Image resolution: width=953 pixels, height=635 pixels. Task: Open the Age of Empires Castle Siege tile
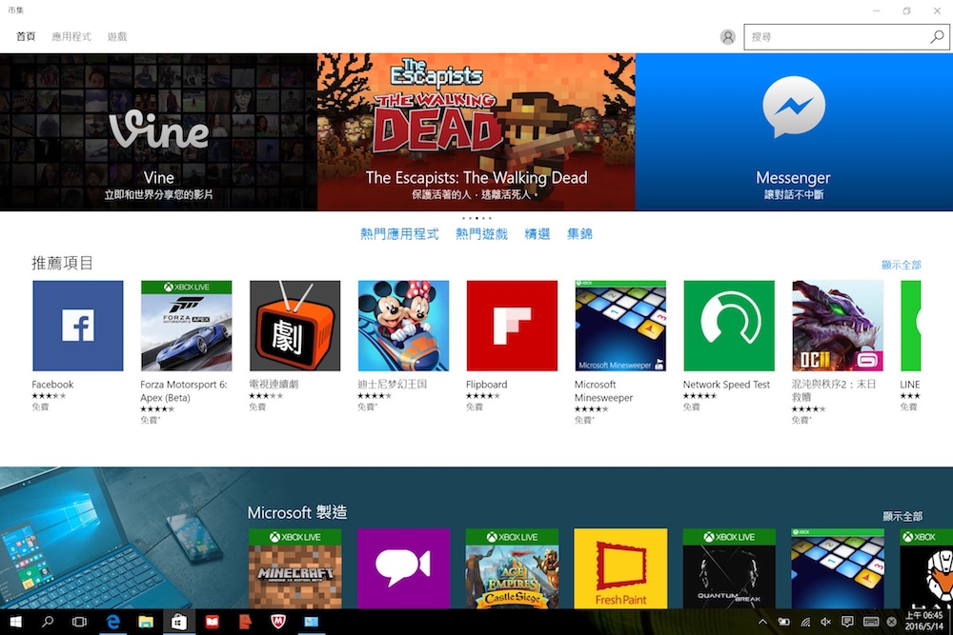(x=512, y=568)
